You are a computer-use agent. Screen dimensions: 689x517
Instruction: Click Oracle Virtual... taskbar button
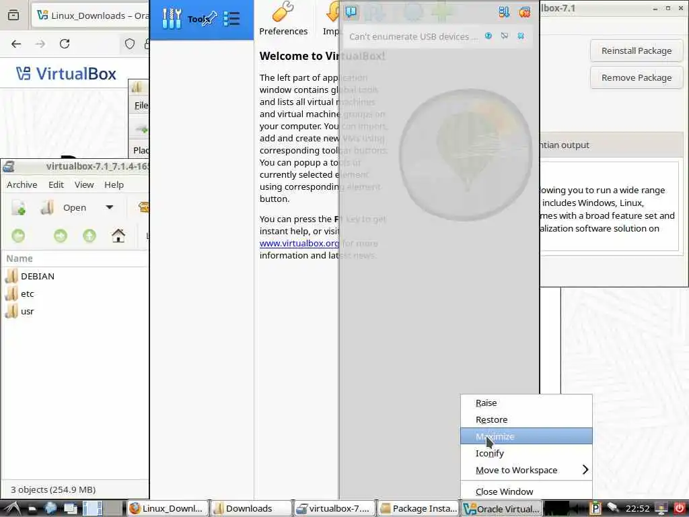[x=501, y=509]
